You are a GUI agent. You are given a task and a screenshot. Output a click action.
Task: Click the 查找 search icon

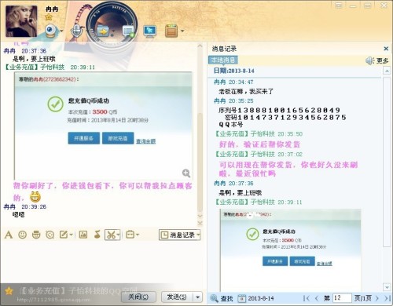pyautogui.click(x=222, y=298)
